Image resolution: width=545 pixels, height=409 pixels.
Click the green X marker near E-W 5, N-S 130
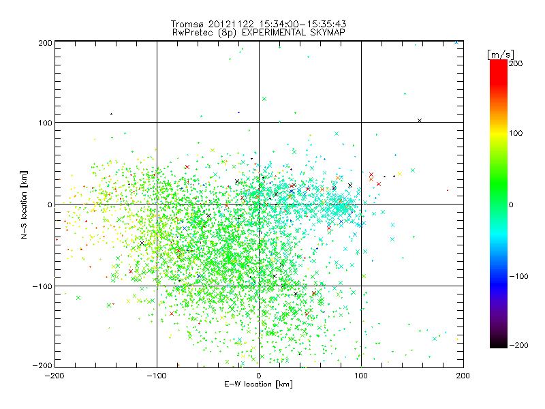tap(264, 99)
